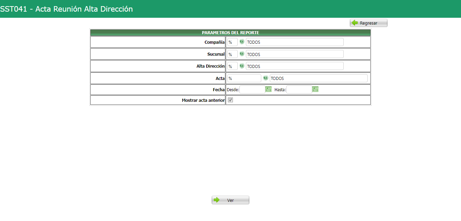Focus the Alta Dirección code field
The height and width of the screenshot is (221, 461).
(x=233, y=66)
